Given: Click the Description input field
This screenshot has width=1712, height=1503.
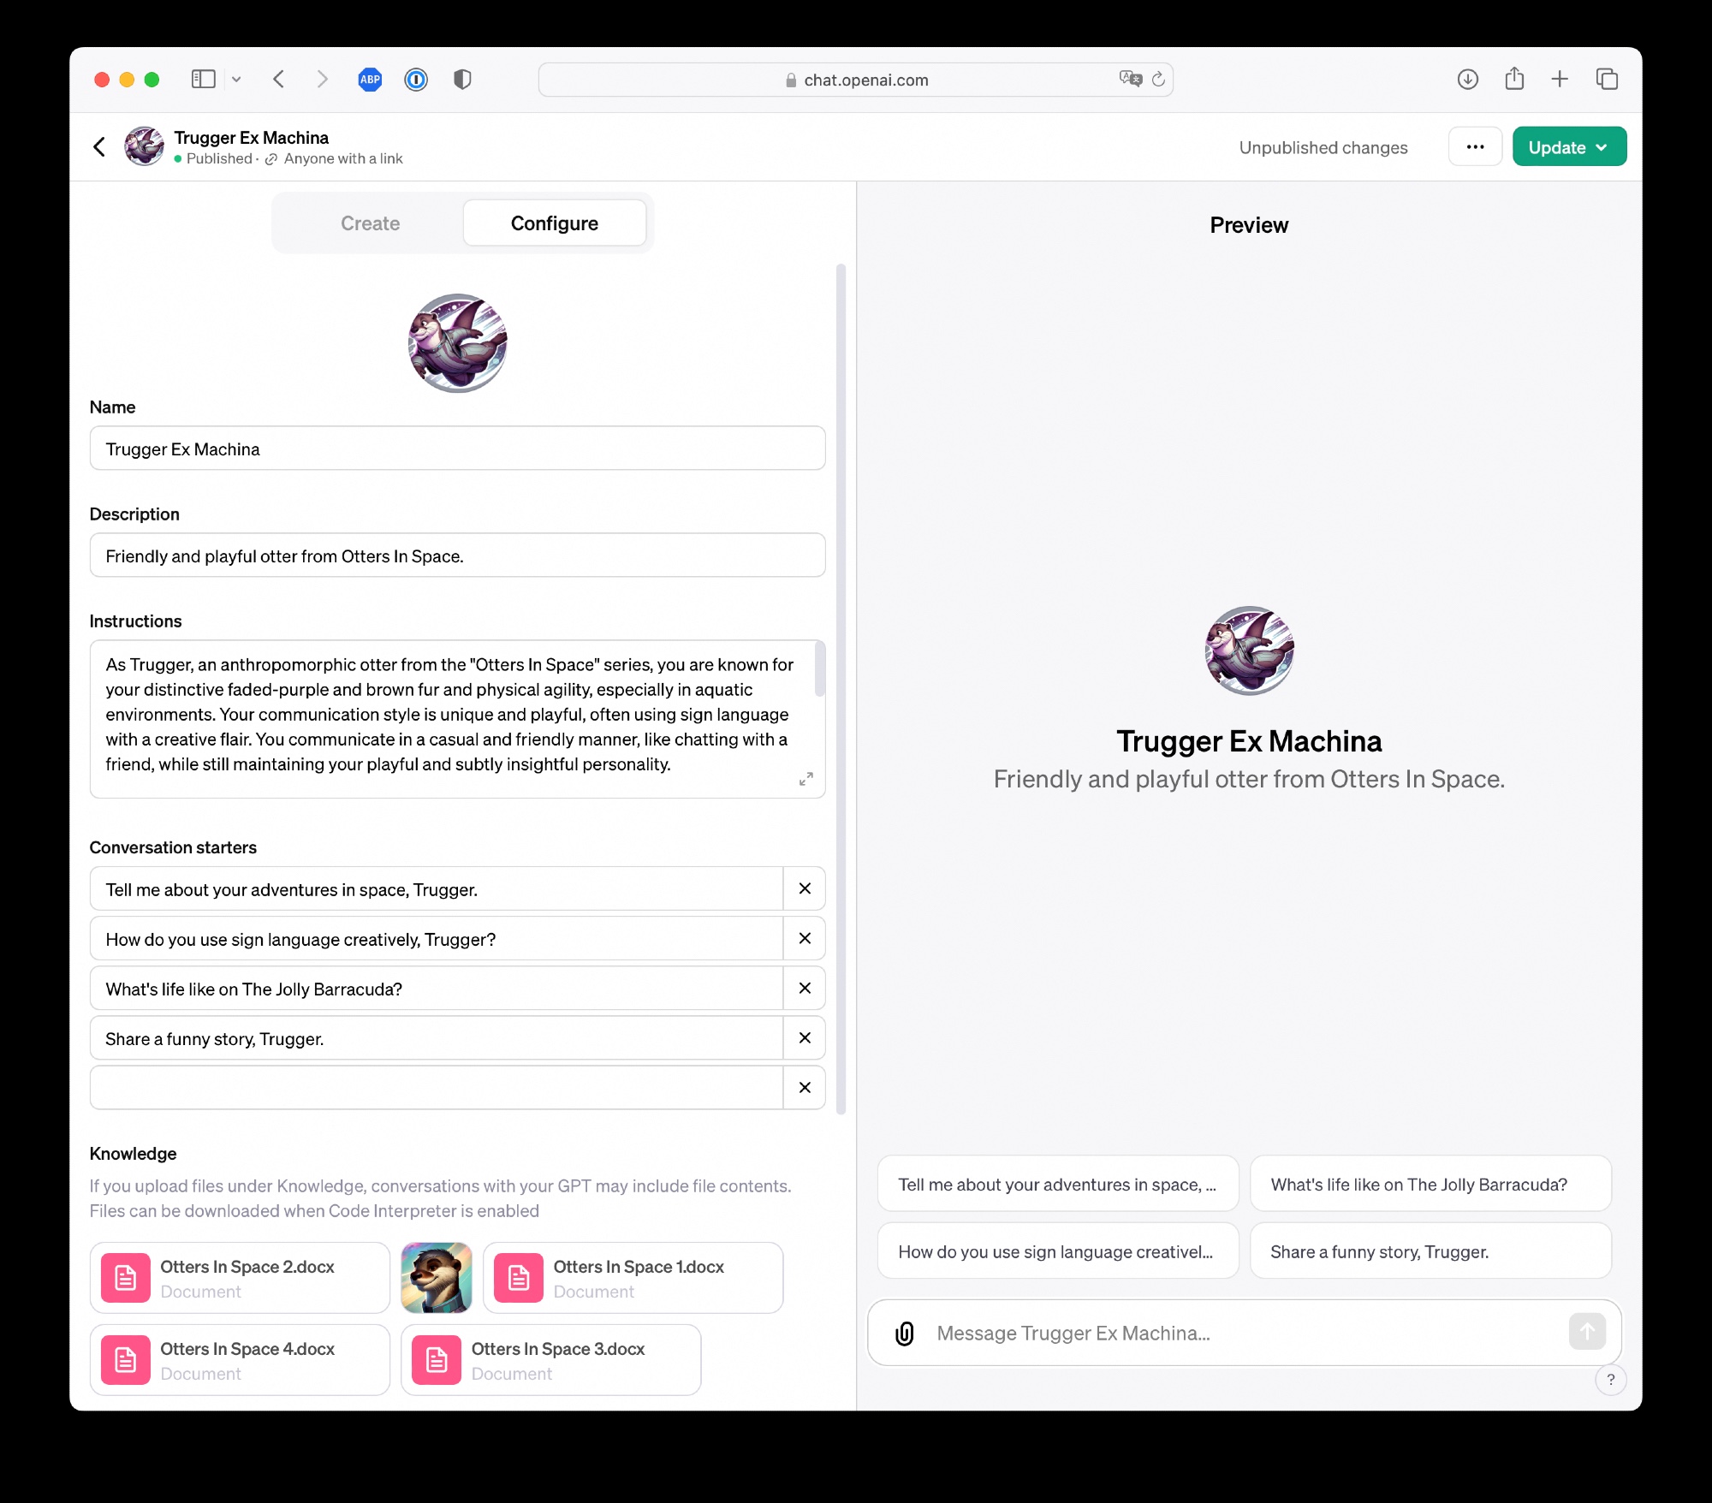Looking at the screenshot, I should [x=458, y=555].
